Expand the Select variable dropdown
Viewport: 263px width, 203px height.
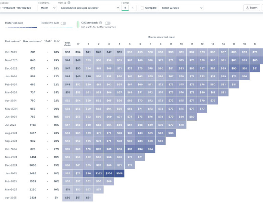[181, 8]
